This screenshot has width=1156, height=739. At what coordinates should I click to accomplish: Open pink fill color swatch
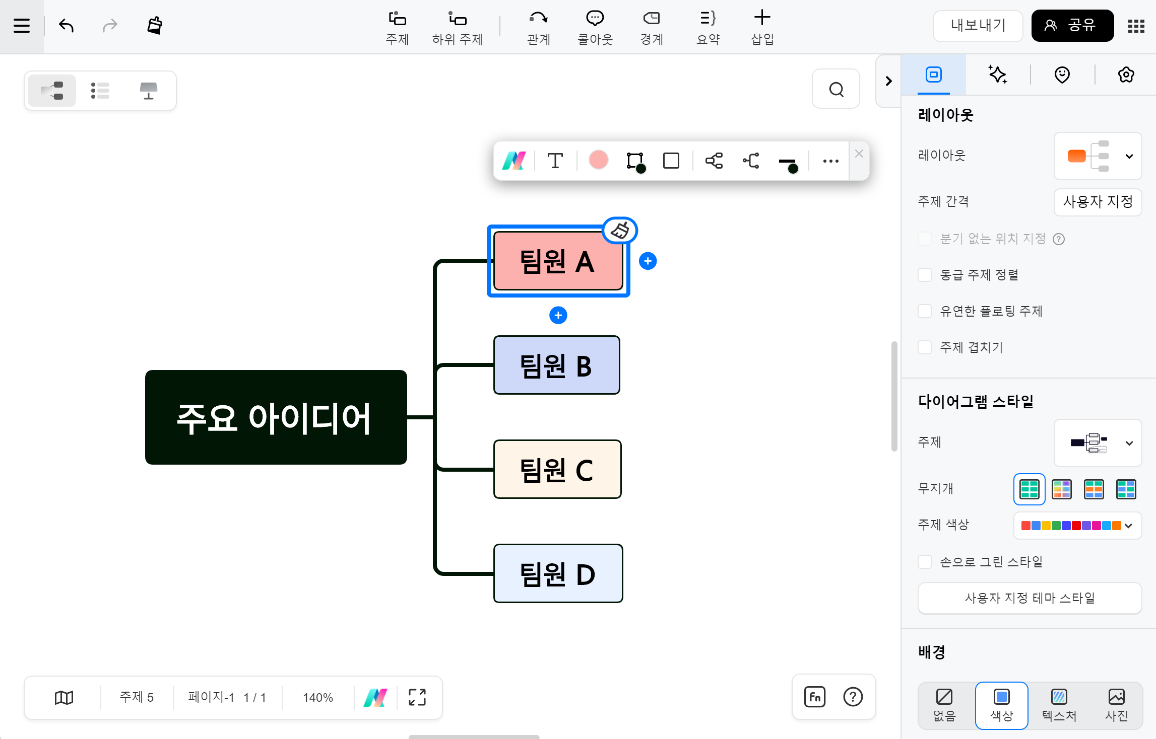click(x=598, y=161)
